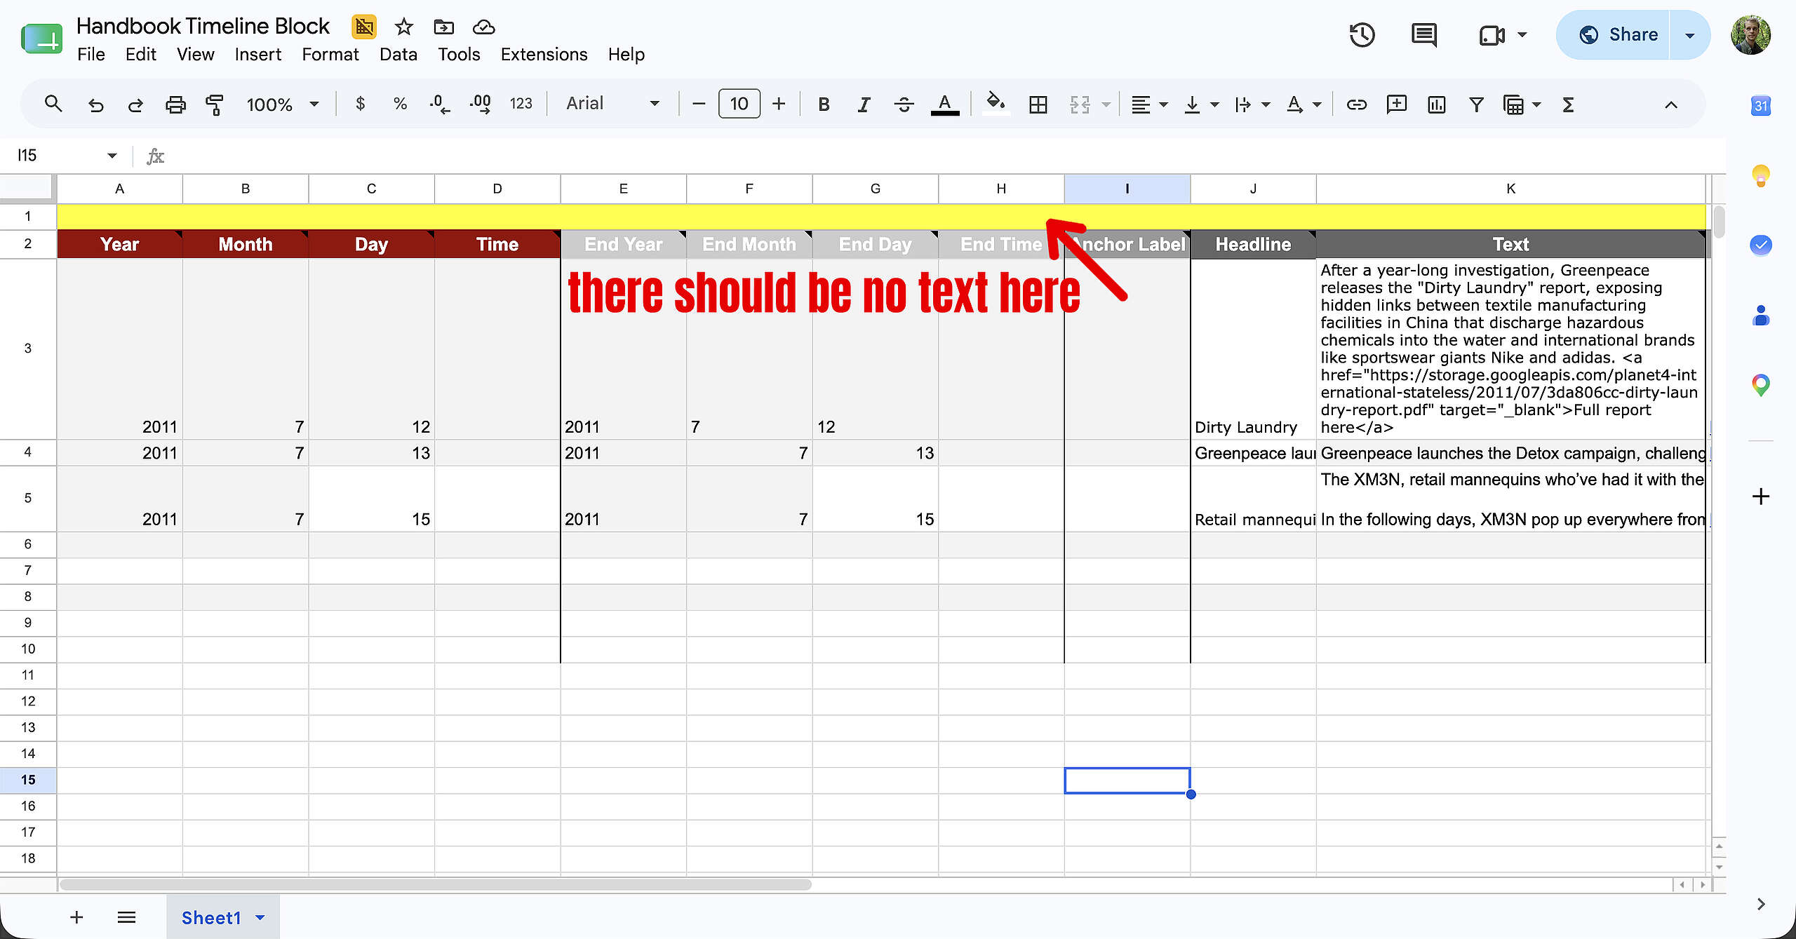Activate the paint format tool
The image size is (1796, 939).
[x=215, y=104]
